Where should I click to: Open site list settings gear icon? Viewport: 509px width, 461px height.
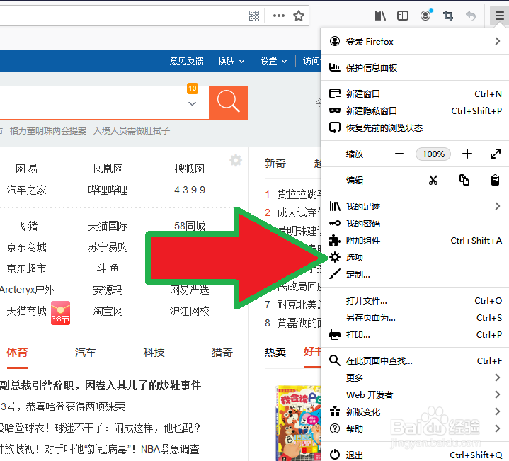(x=236, y=160)
